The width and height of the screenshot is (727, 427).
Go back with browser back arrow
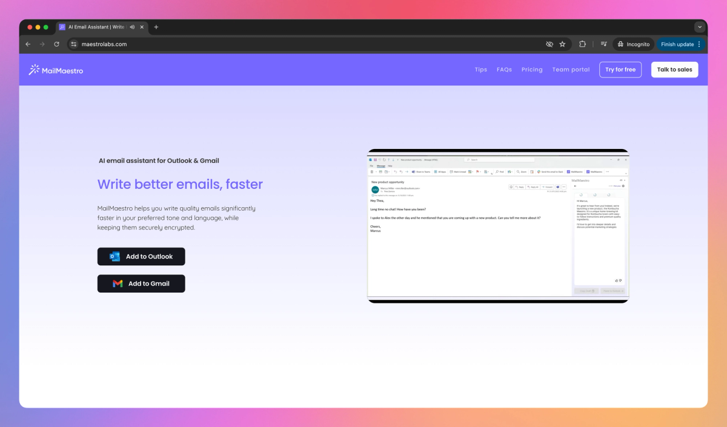tap(28, 44)
